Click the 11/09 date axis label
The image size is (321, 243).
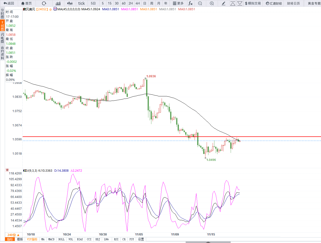(175, 234)
